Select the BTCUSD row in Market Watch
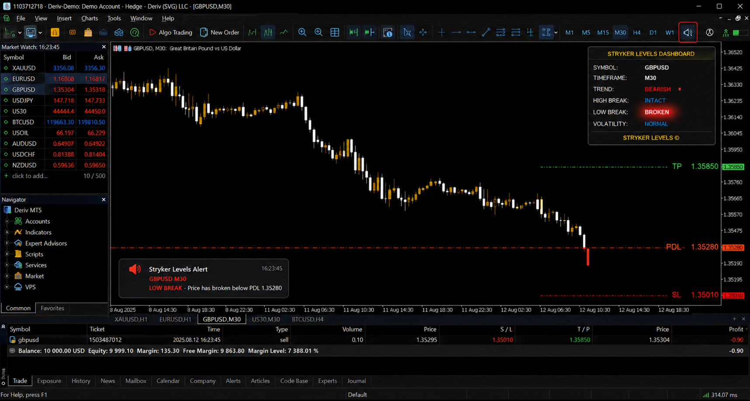The height and width of the screenshot is (401, 750). point(54,122)
